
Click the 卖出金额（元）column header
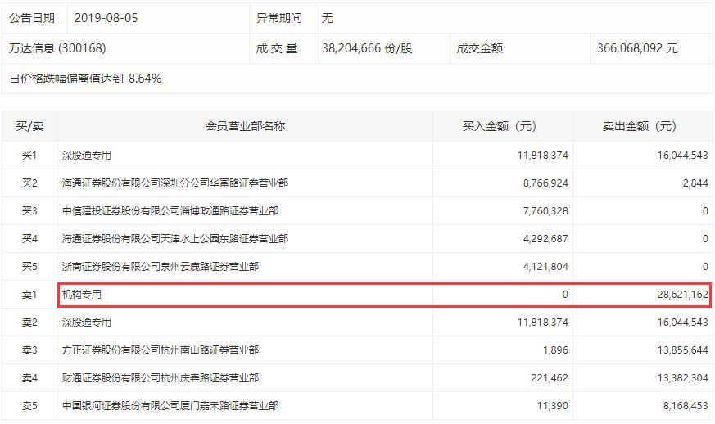click(x=640, y=126)
